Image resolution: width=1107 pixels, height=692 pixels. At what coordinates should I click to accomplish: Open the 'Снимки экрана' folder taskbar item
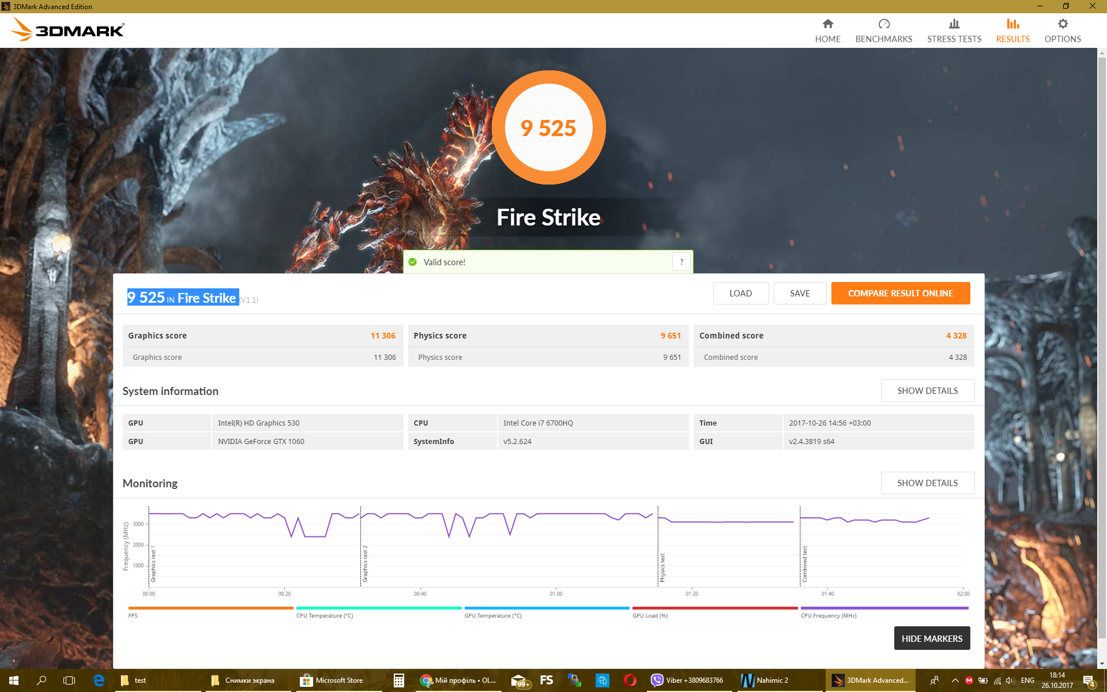248,680
